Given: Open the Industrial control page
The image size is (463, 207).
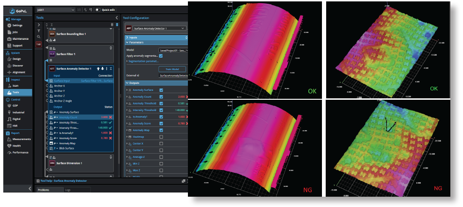Looking at the screenshot, I should tap(18, 113).
